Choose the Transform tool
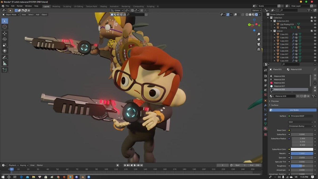 point(5,51)
